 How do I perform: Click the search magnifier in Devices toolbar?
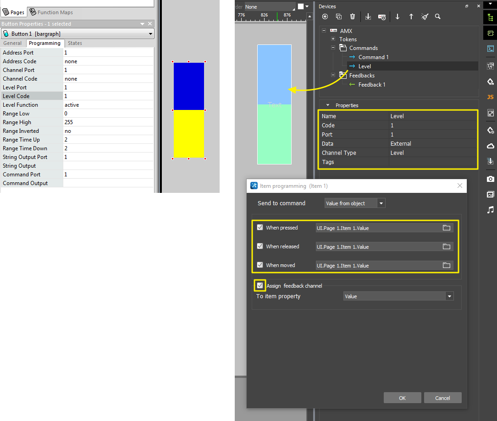coord(438,16)
